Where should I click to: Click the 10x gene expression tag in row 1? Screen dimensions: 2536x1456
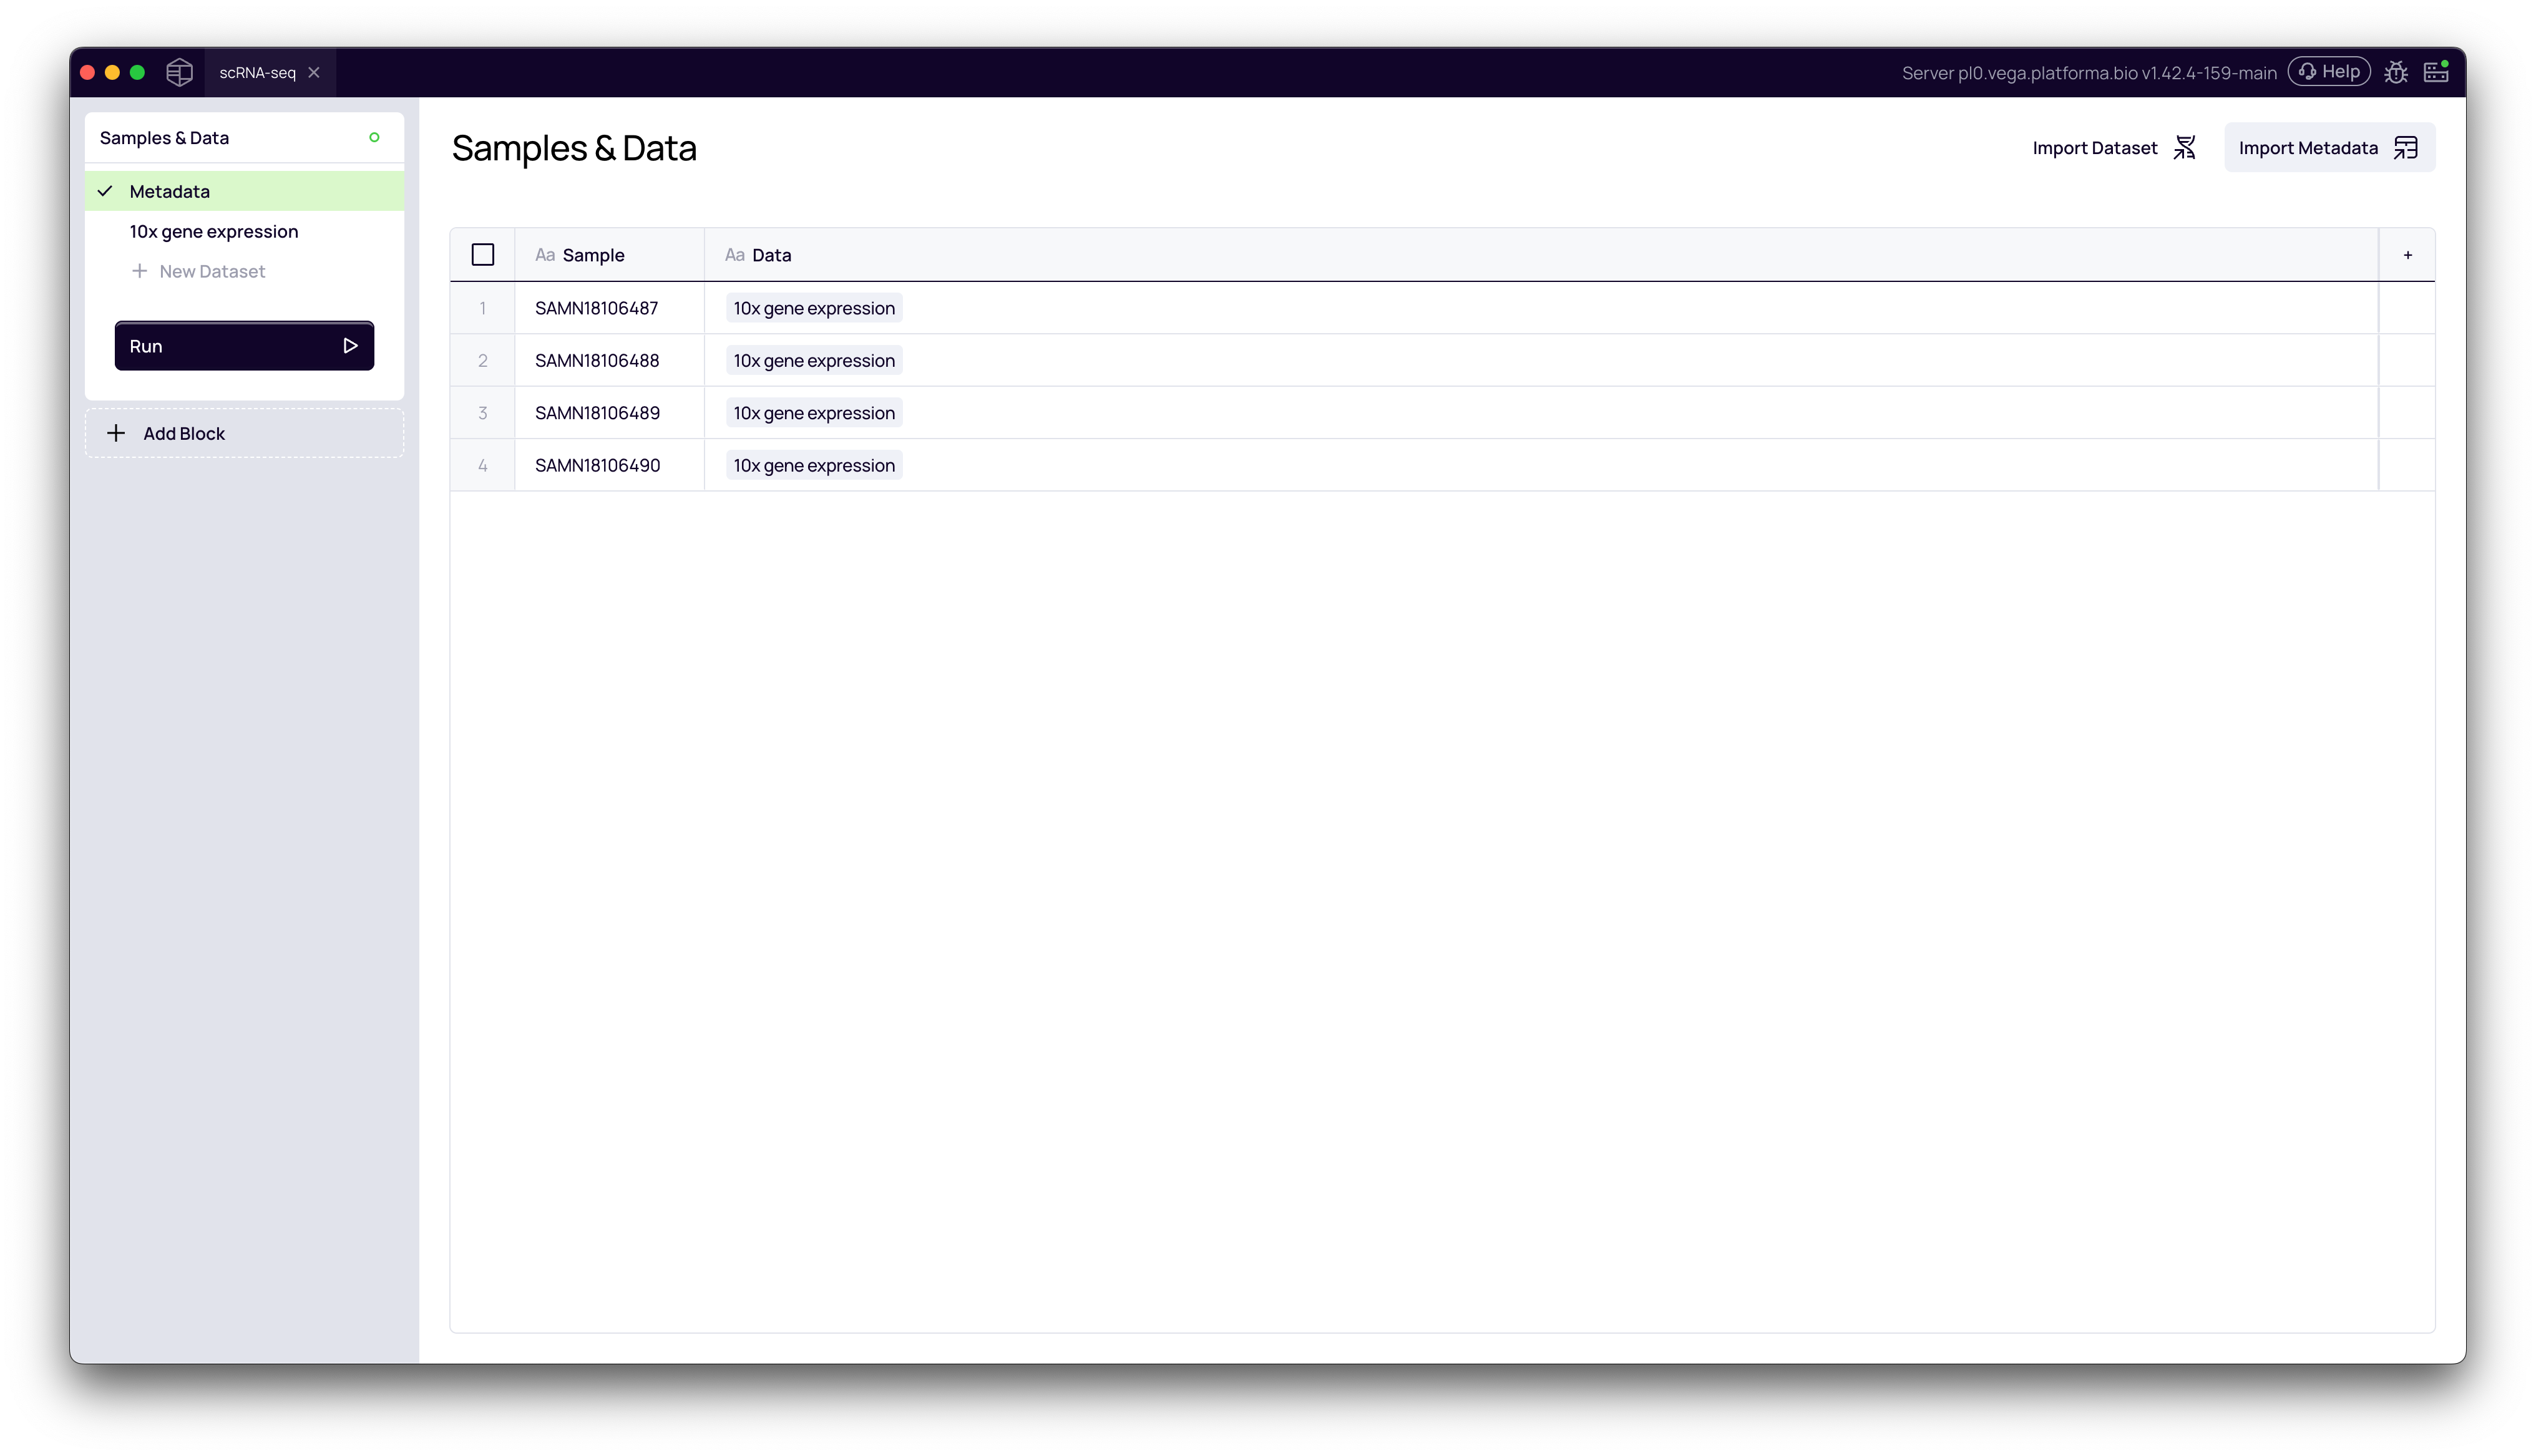814,308
